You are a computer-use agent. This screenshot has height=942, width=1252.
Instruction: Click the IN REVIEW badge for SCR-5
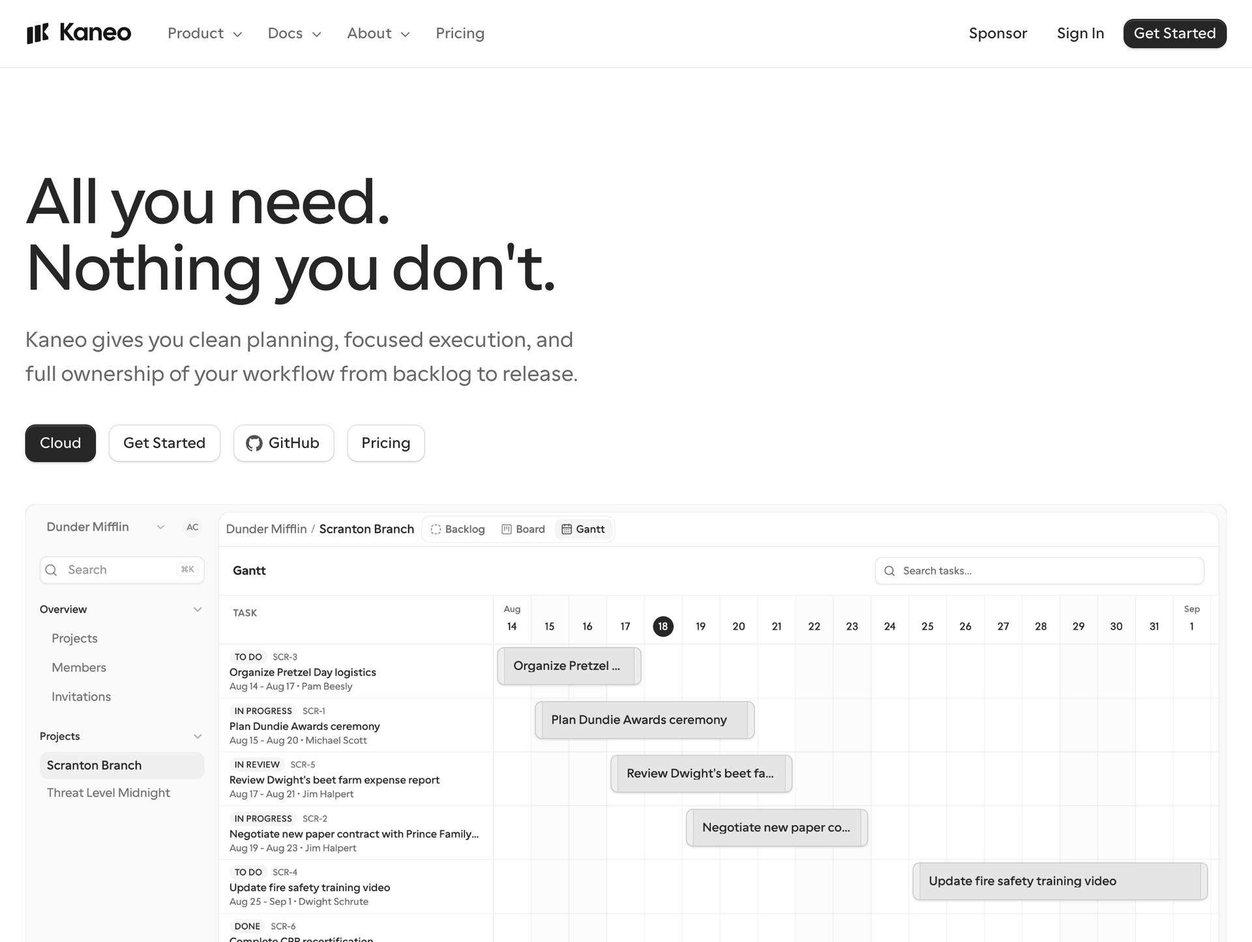[257, 765]
